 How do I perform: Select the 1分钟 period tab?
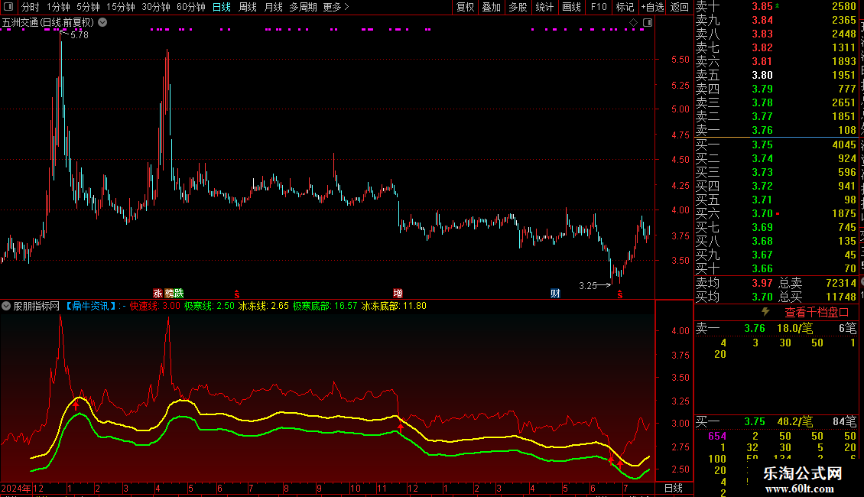coord(58,7)
